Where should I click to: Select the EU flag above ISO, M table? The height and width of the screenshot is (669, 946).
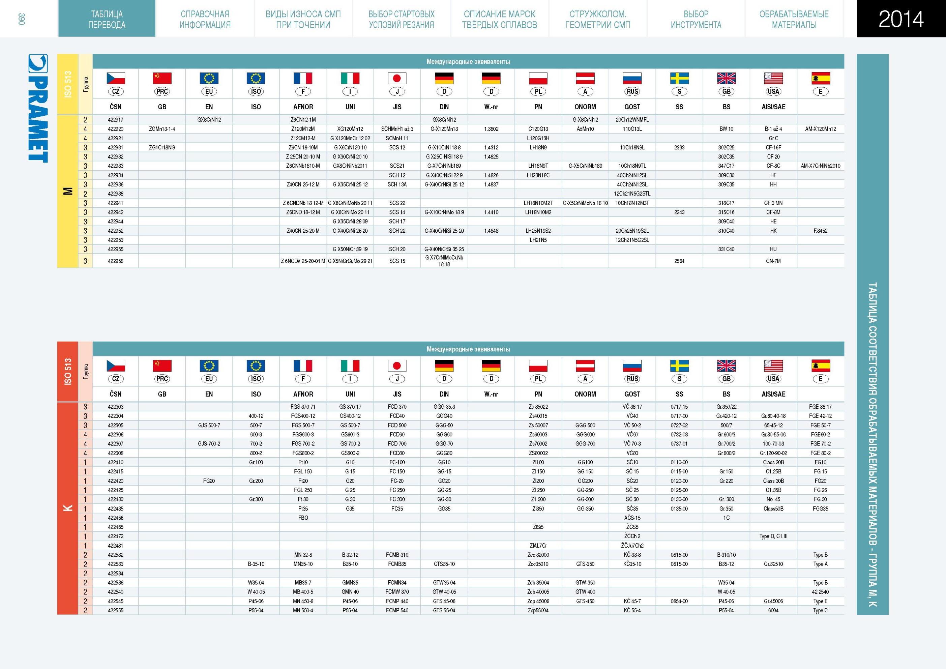[256, 78]
